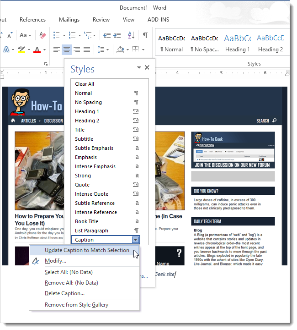Choose Delete Caption... menu entry
Image resolution: width=297 pixels, height=330 pixels.
85,293
